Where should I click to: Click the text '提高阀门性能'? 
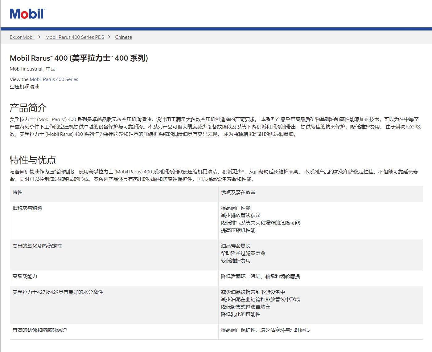[236, 208]
